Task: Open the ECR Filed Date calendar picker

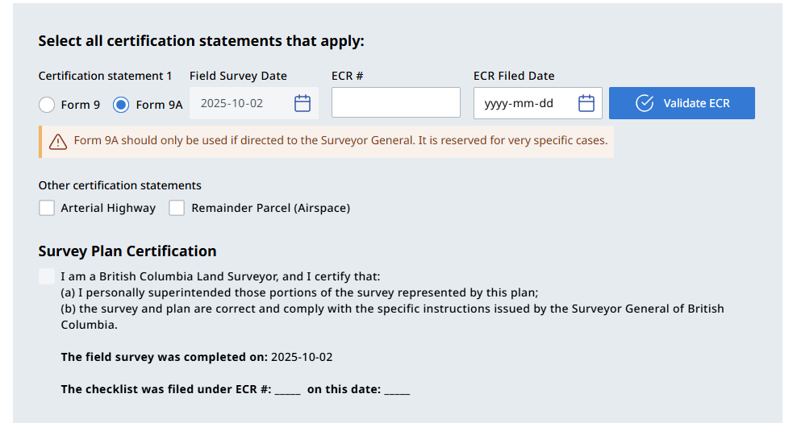Action: pos(586,103)
